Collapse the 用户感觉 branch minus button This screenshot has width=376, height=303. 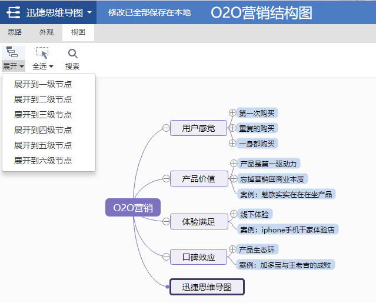tap(166, 128)
